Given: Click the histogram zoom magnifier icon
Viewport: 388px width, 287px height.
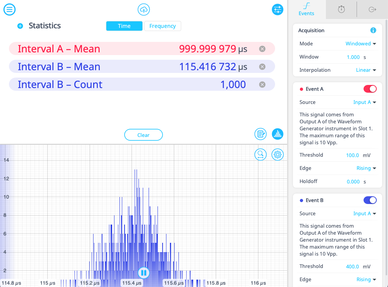Looking at the screenshot, I should [260, 155].
